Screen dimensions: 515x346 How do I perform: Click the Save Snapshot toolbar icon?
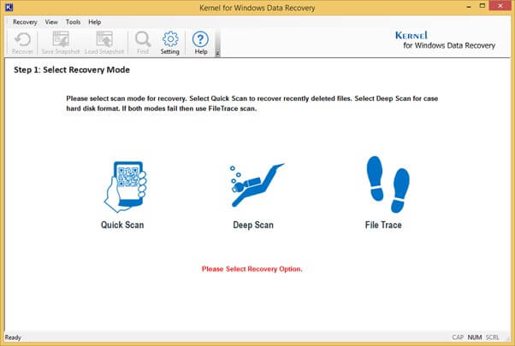pos(61,39)
